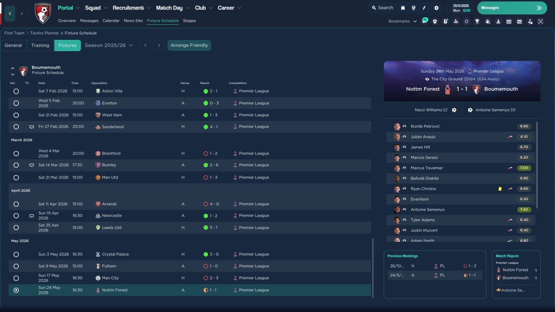Go back with the left navigation arrow
Viewport: 555px width, 312px height.
coord(10,13)
